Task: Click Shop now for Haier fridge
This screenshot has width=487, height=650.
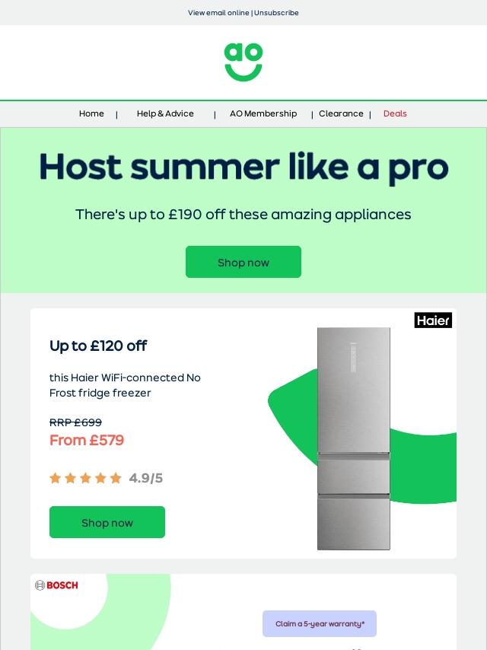Action: (x=107, y=522)
